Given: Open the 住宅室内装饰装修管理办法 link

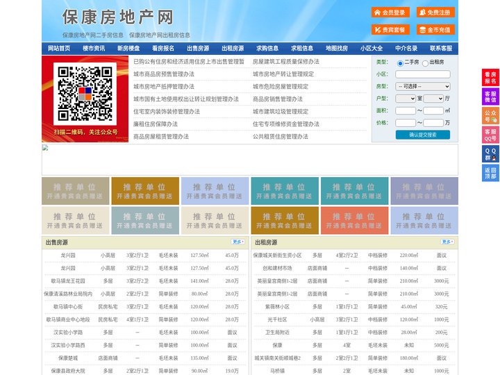Looking at the screenshot, I should 167,112.
